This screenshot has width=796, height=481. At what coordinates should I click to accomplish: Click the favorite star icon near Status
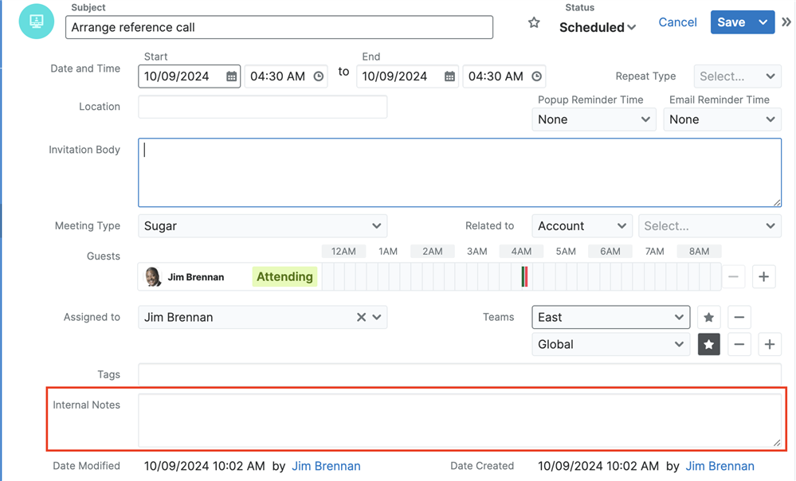point(534,23)
